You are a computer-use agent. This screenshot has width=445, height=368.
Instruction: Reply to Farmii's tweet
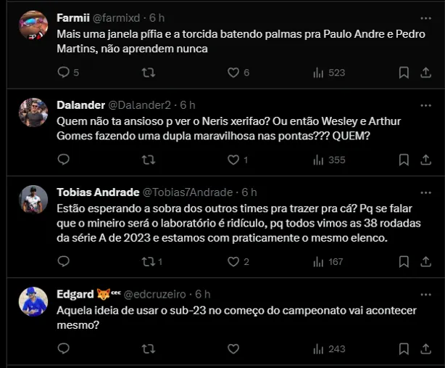pyautogui.click(x=63, y=73)
